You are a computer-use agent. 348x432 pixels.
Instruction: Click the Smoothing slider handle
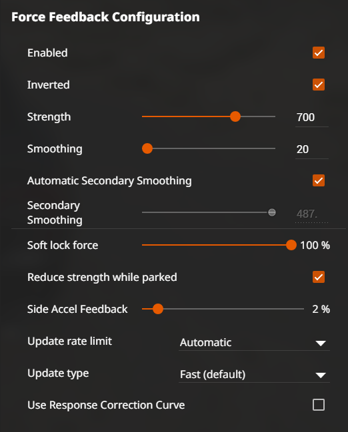[147, 148]
